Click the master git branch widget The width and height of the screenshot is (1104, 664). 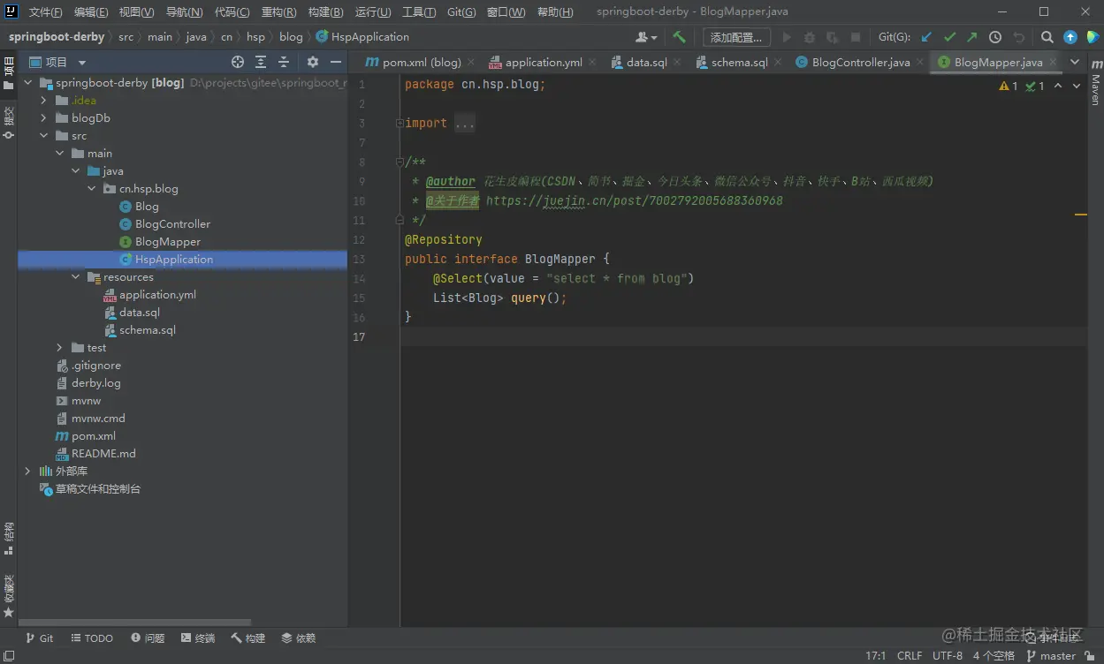(x=1050, y=656)
